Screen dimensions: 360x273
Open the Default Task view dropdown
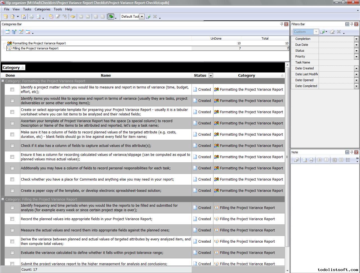142,17
